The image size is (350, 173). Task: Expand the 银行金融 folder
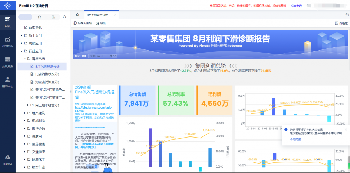coord(25,129)
